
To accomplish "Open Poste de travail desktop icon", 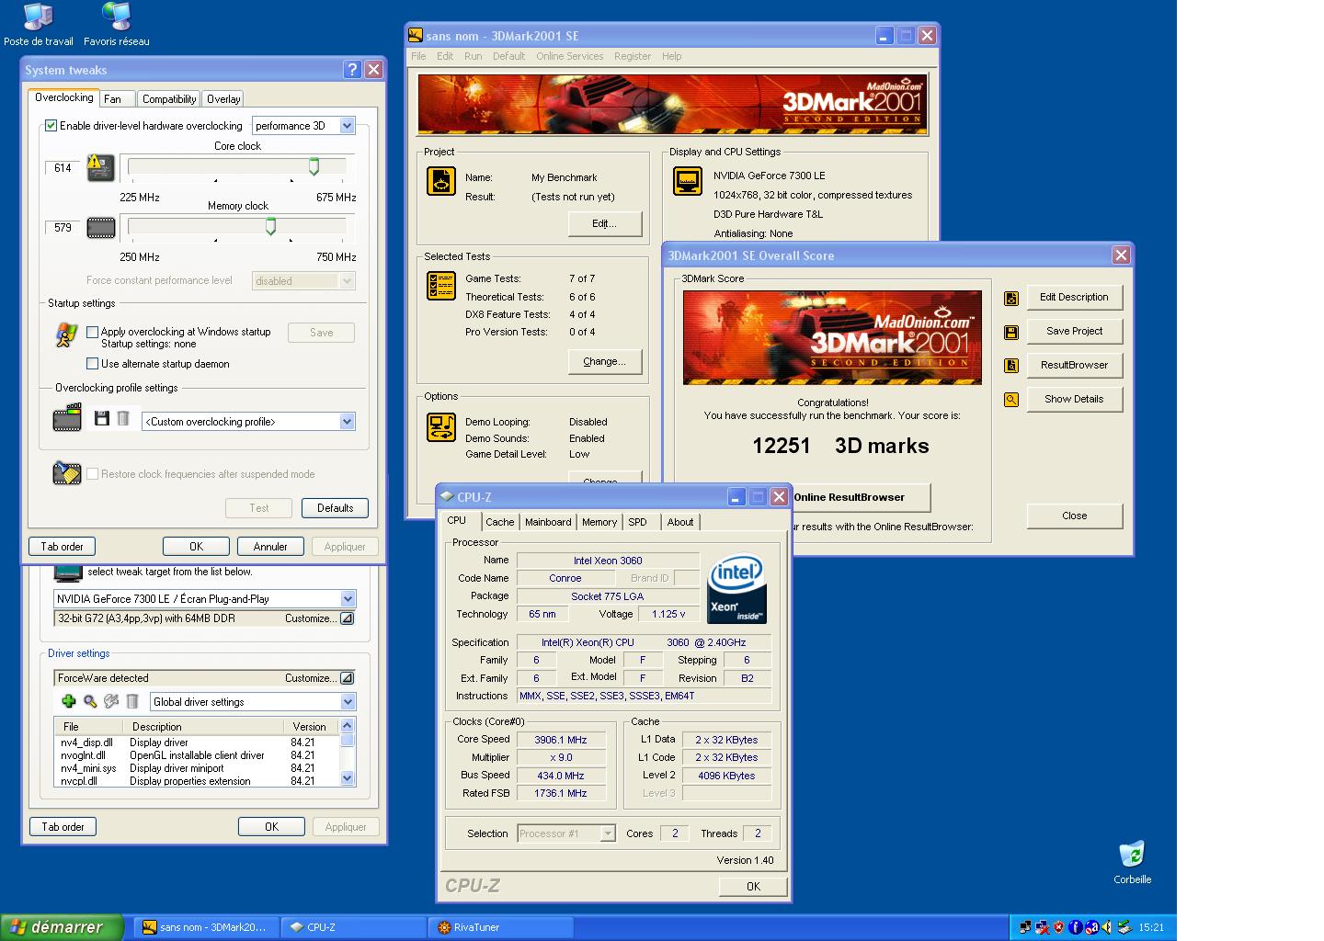I will coord(39,25).
